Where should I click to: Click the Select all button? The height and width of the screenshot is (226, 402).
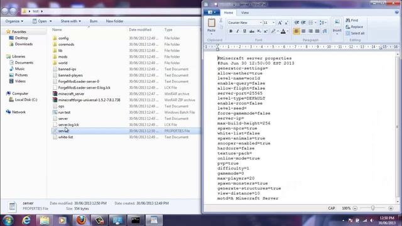(355, 33)
